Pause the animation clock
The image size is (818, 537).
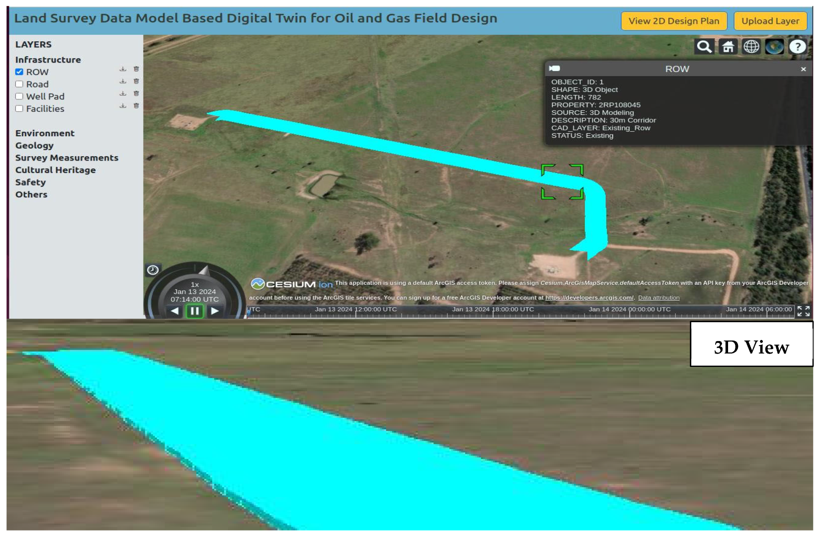(x=194, y=311)
